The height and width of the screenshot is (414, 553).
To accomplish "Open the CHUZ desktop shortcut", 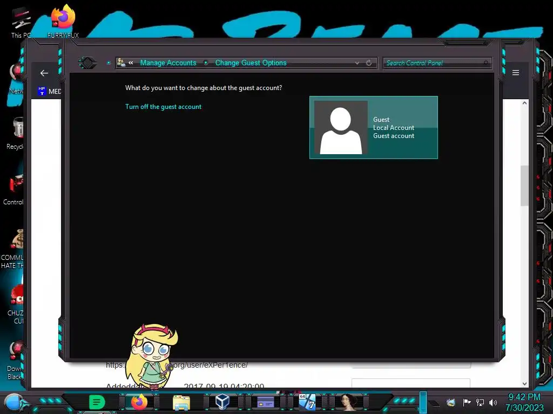I will 16,305.
